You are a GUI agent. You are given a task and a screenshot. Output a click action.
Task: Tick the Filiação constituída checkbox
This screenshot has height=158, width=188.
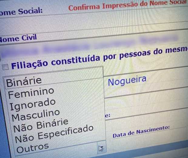(5, 67)
